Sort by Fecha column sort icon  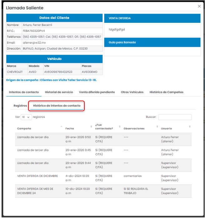(x=91, y=126)
